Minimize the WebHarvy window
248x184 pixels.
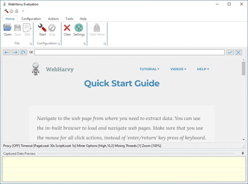coord(217,4)
